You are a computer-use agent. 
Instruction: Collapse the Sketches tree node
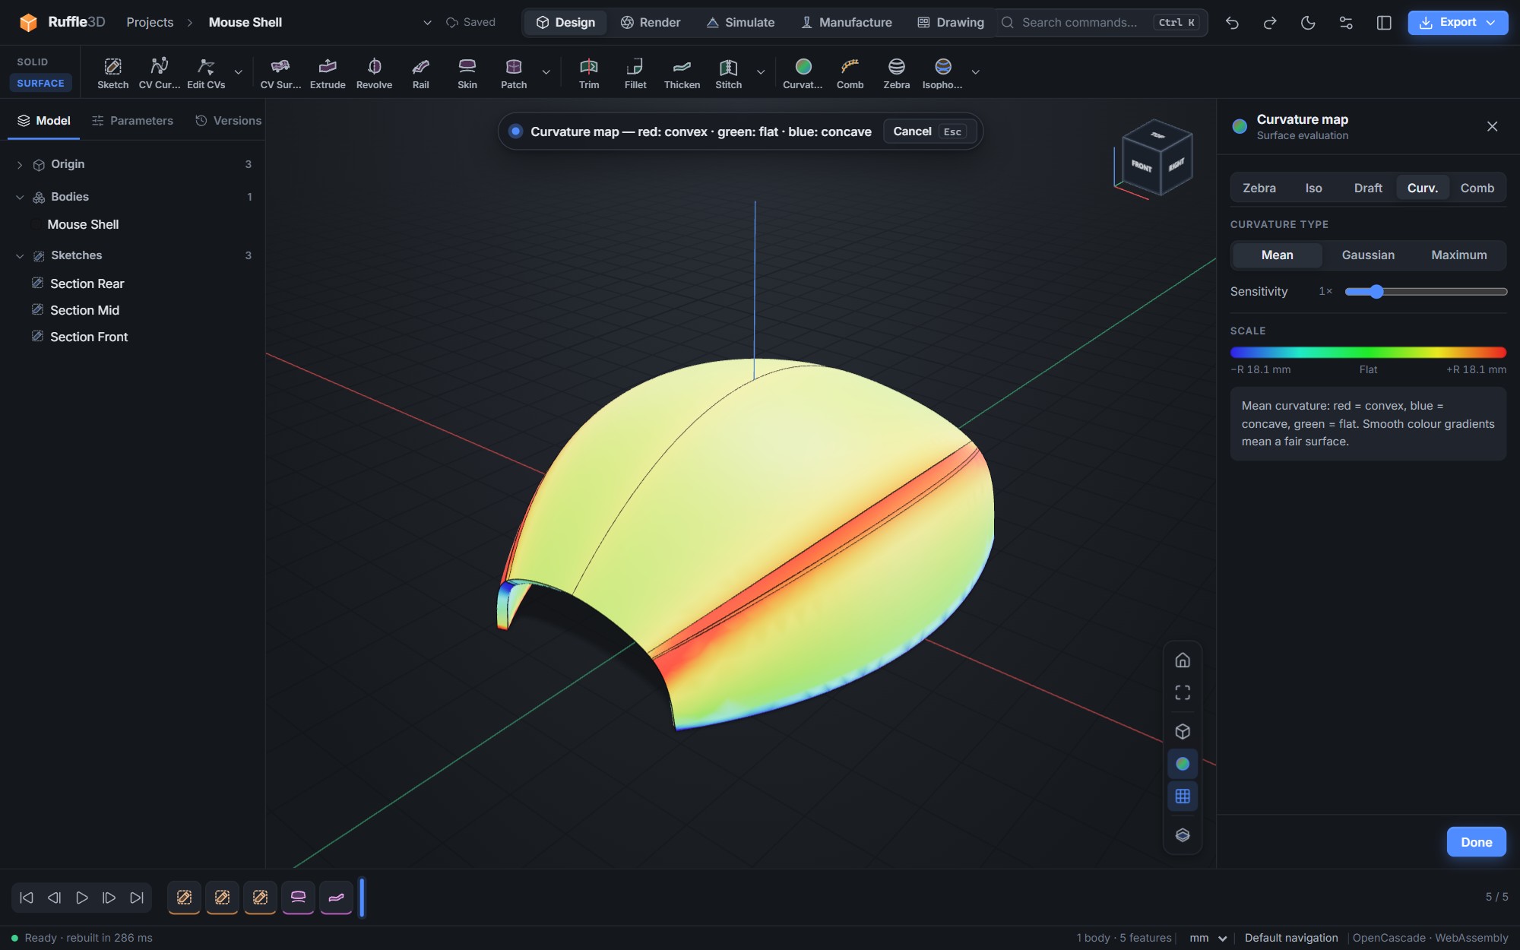click(20, 256)
